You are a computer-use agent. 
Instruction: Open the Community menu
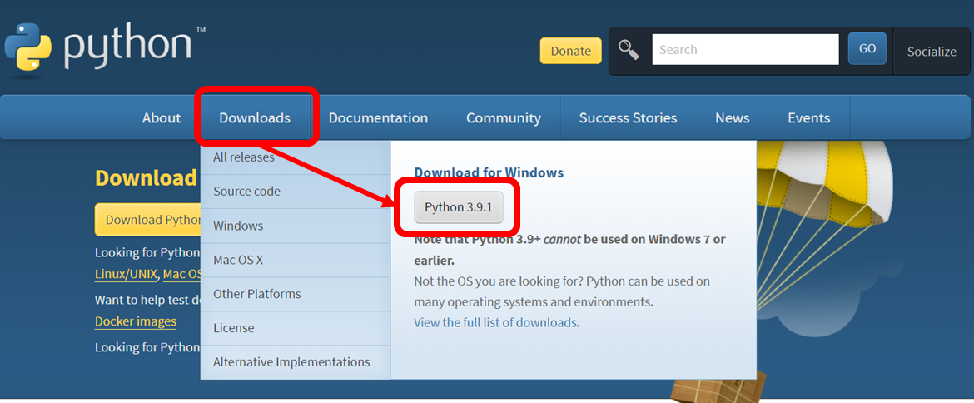(504, 118)
